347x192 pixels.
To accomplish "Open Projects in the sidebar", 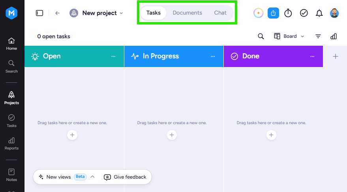I will (x=11, y=98).
